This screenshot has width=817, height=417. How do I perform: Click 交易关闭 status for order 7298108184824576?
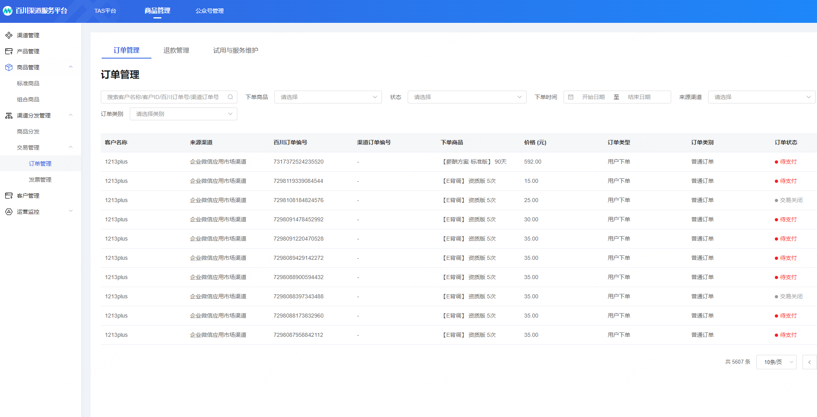click(788, 200)
